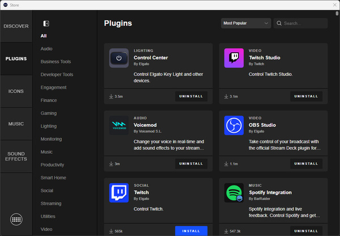Click OBS Studio download count icon
The image size is (340, 236).
[x=226, y=164]
